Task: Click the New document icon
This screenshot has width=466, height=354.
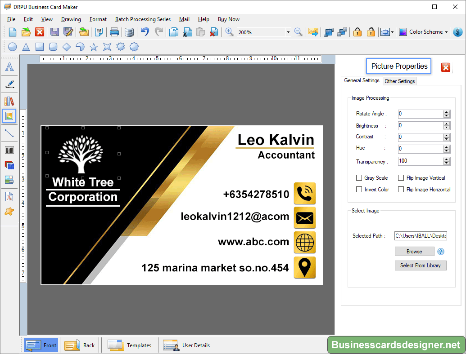Action: point(13,32)
